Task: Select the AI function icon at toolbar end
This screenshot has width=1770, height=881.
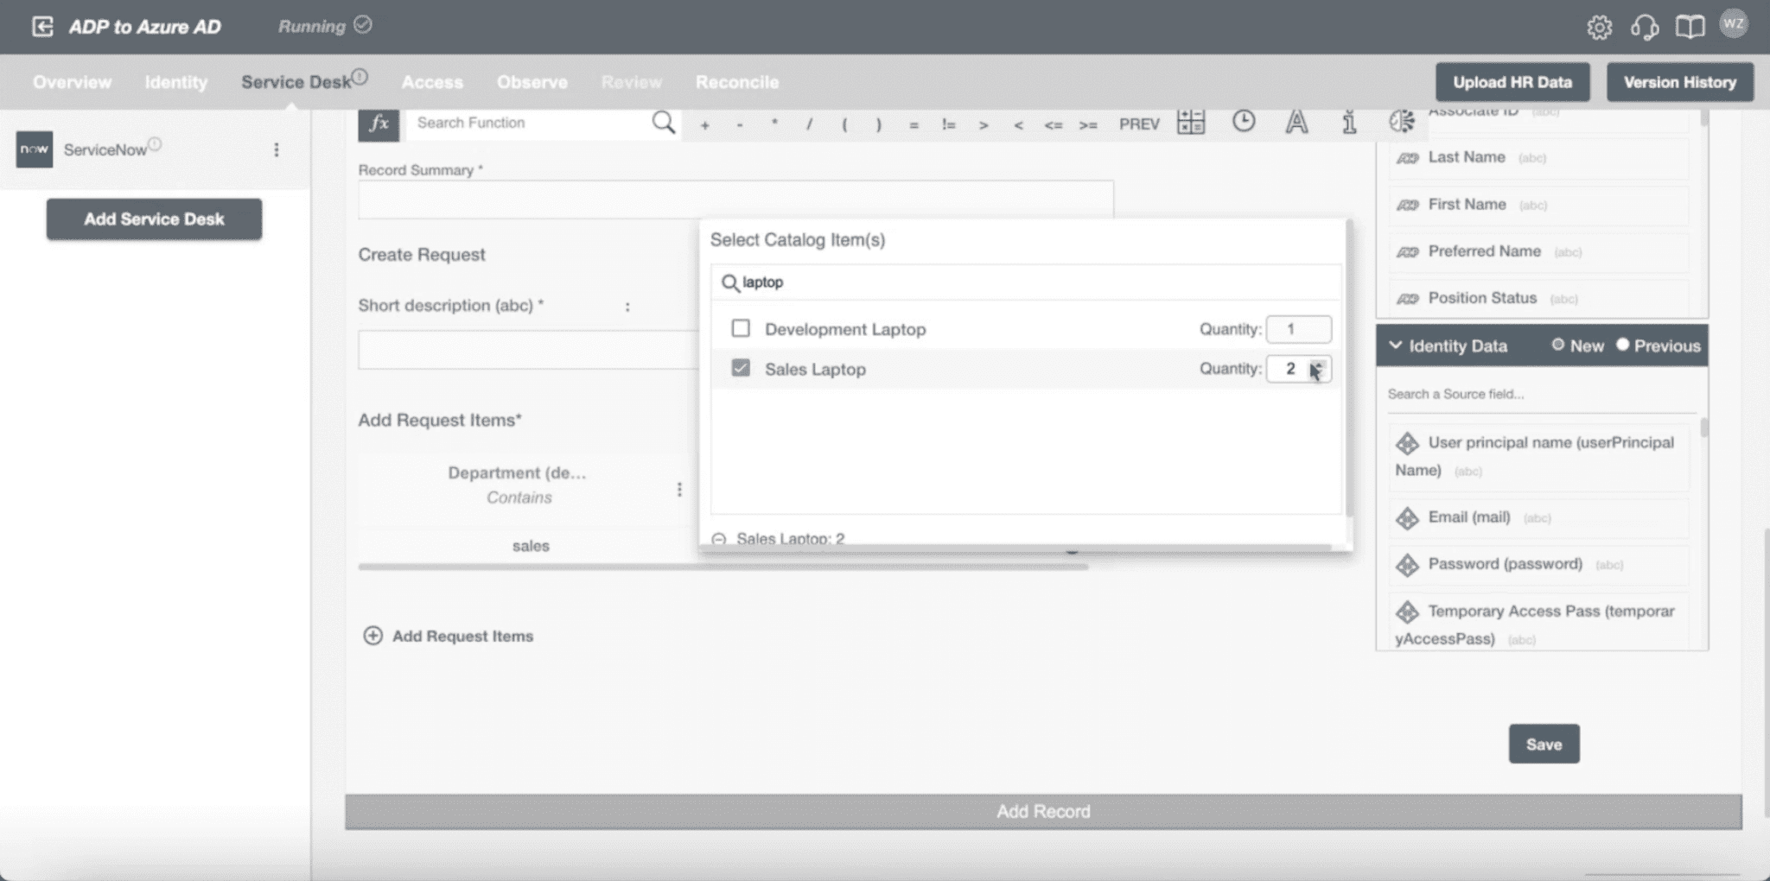Action: click(1400, 123)
